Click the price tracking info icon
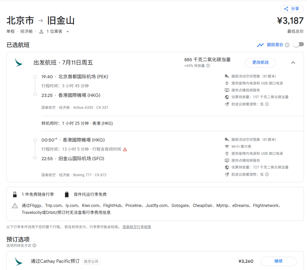Screen dimensions: 307x270 [287, 45]
